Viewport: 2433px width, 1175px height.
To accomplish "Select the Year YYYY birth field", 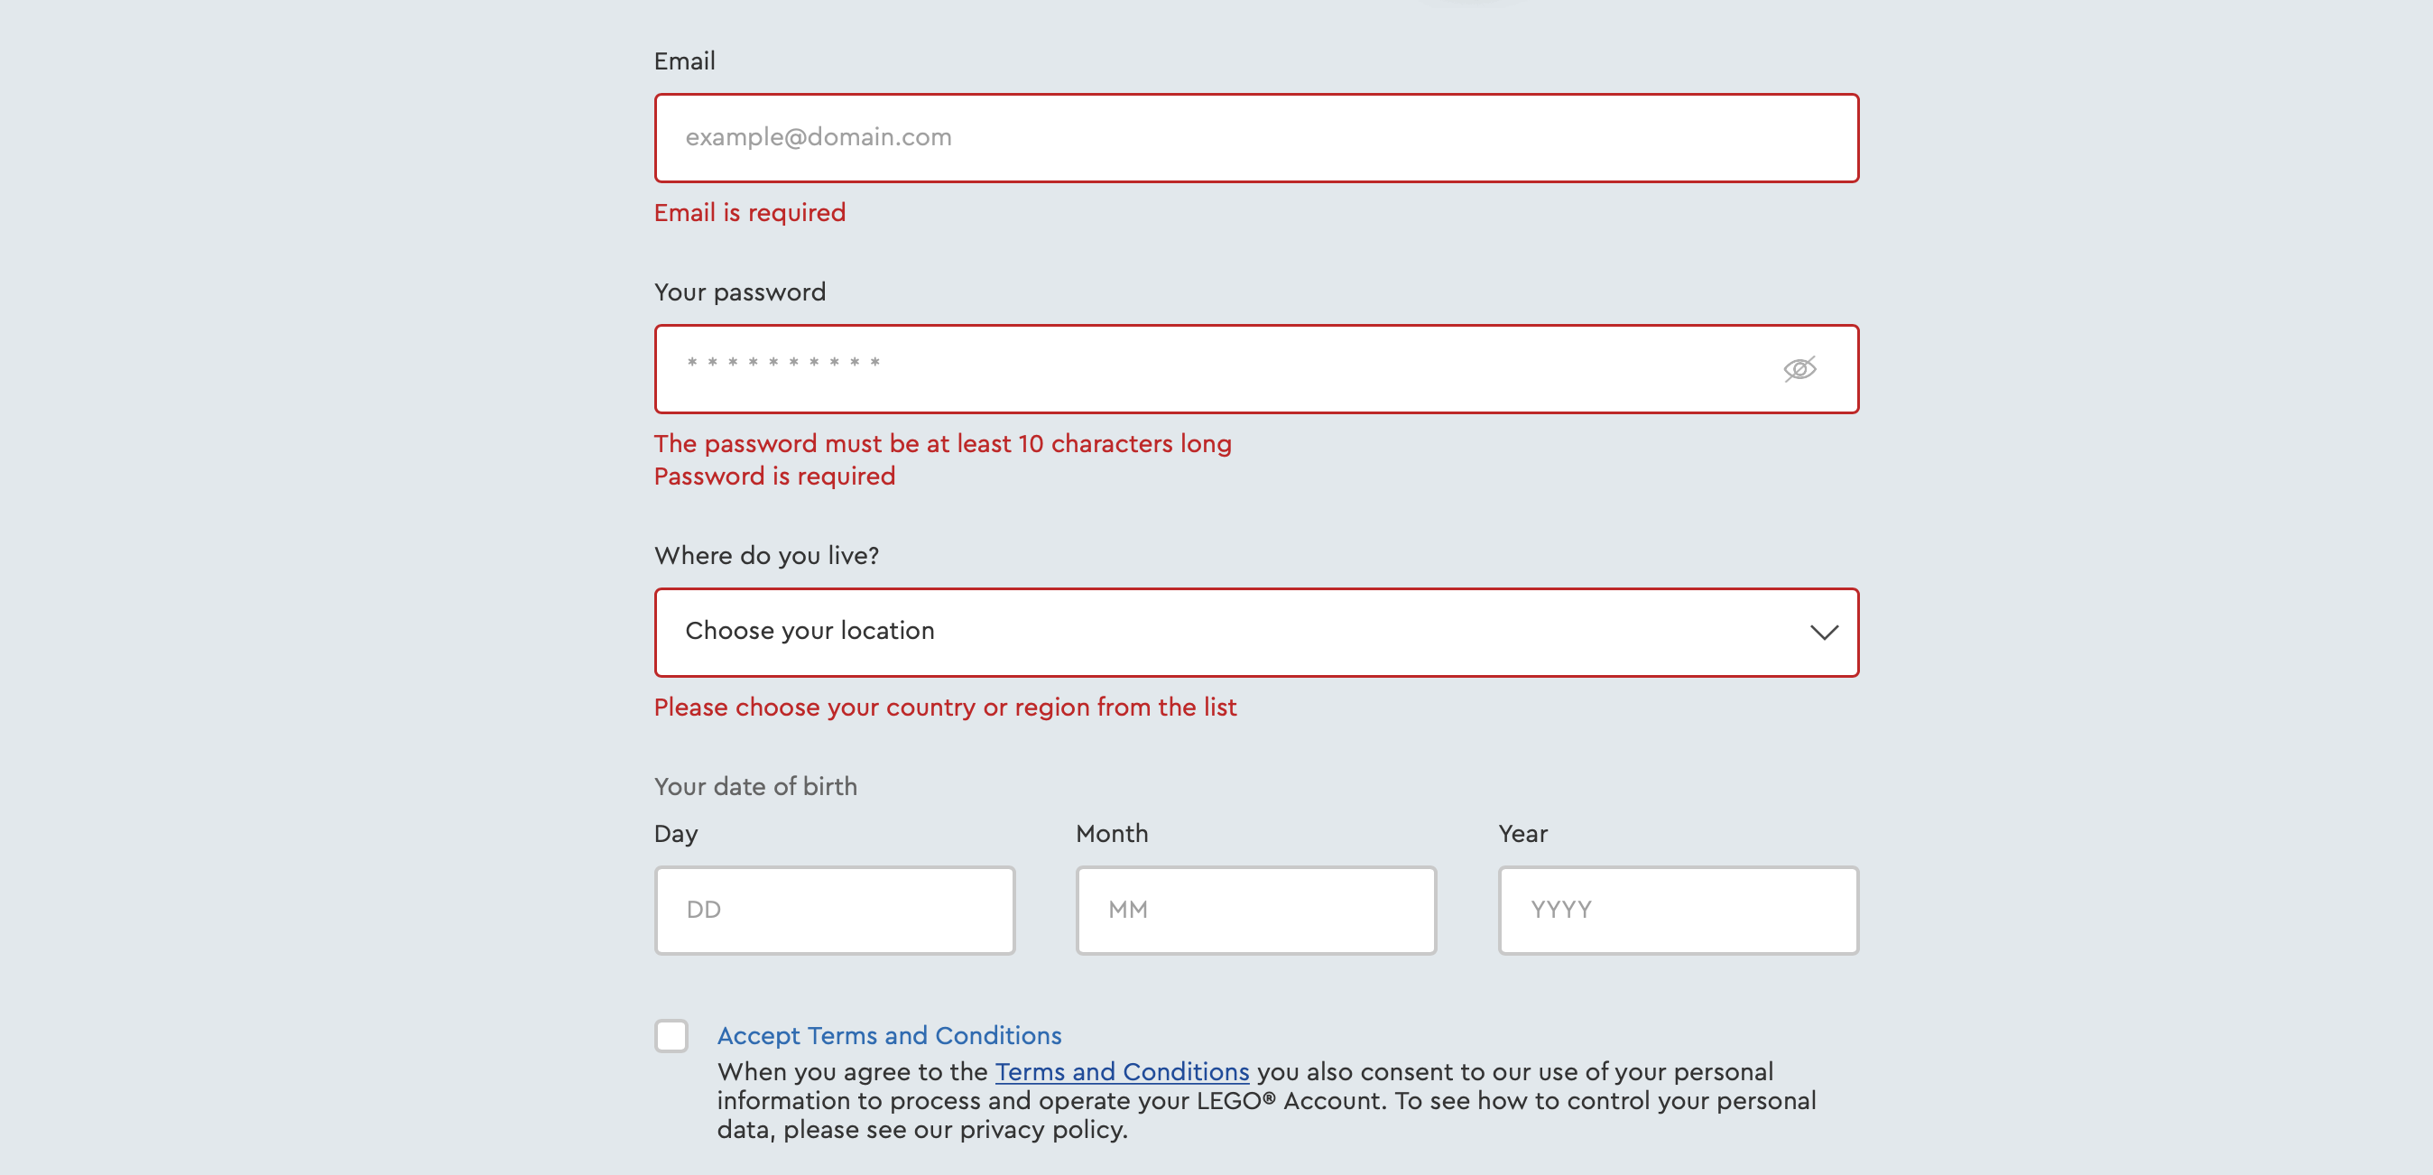I will [x=1678, y=911].
